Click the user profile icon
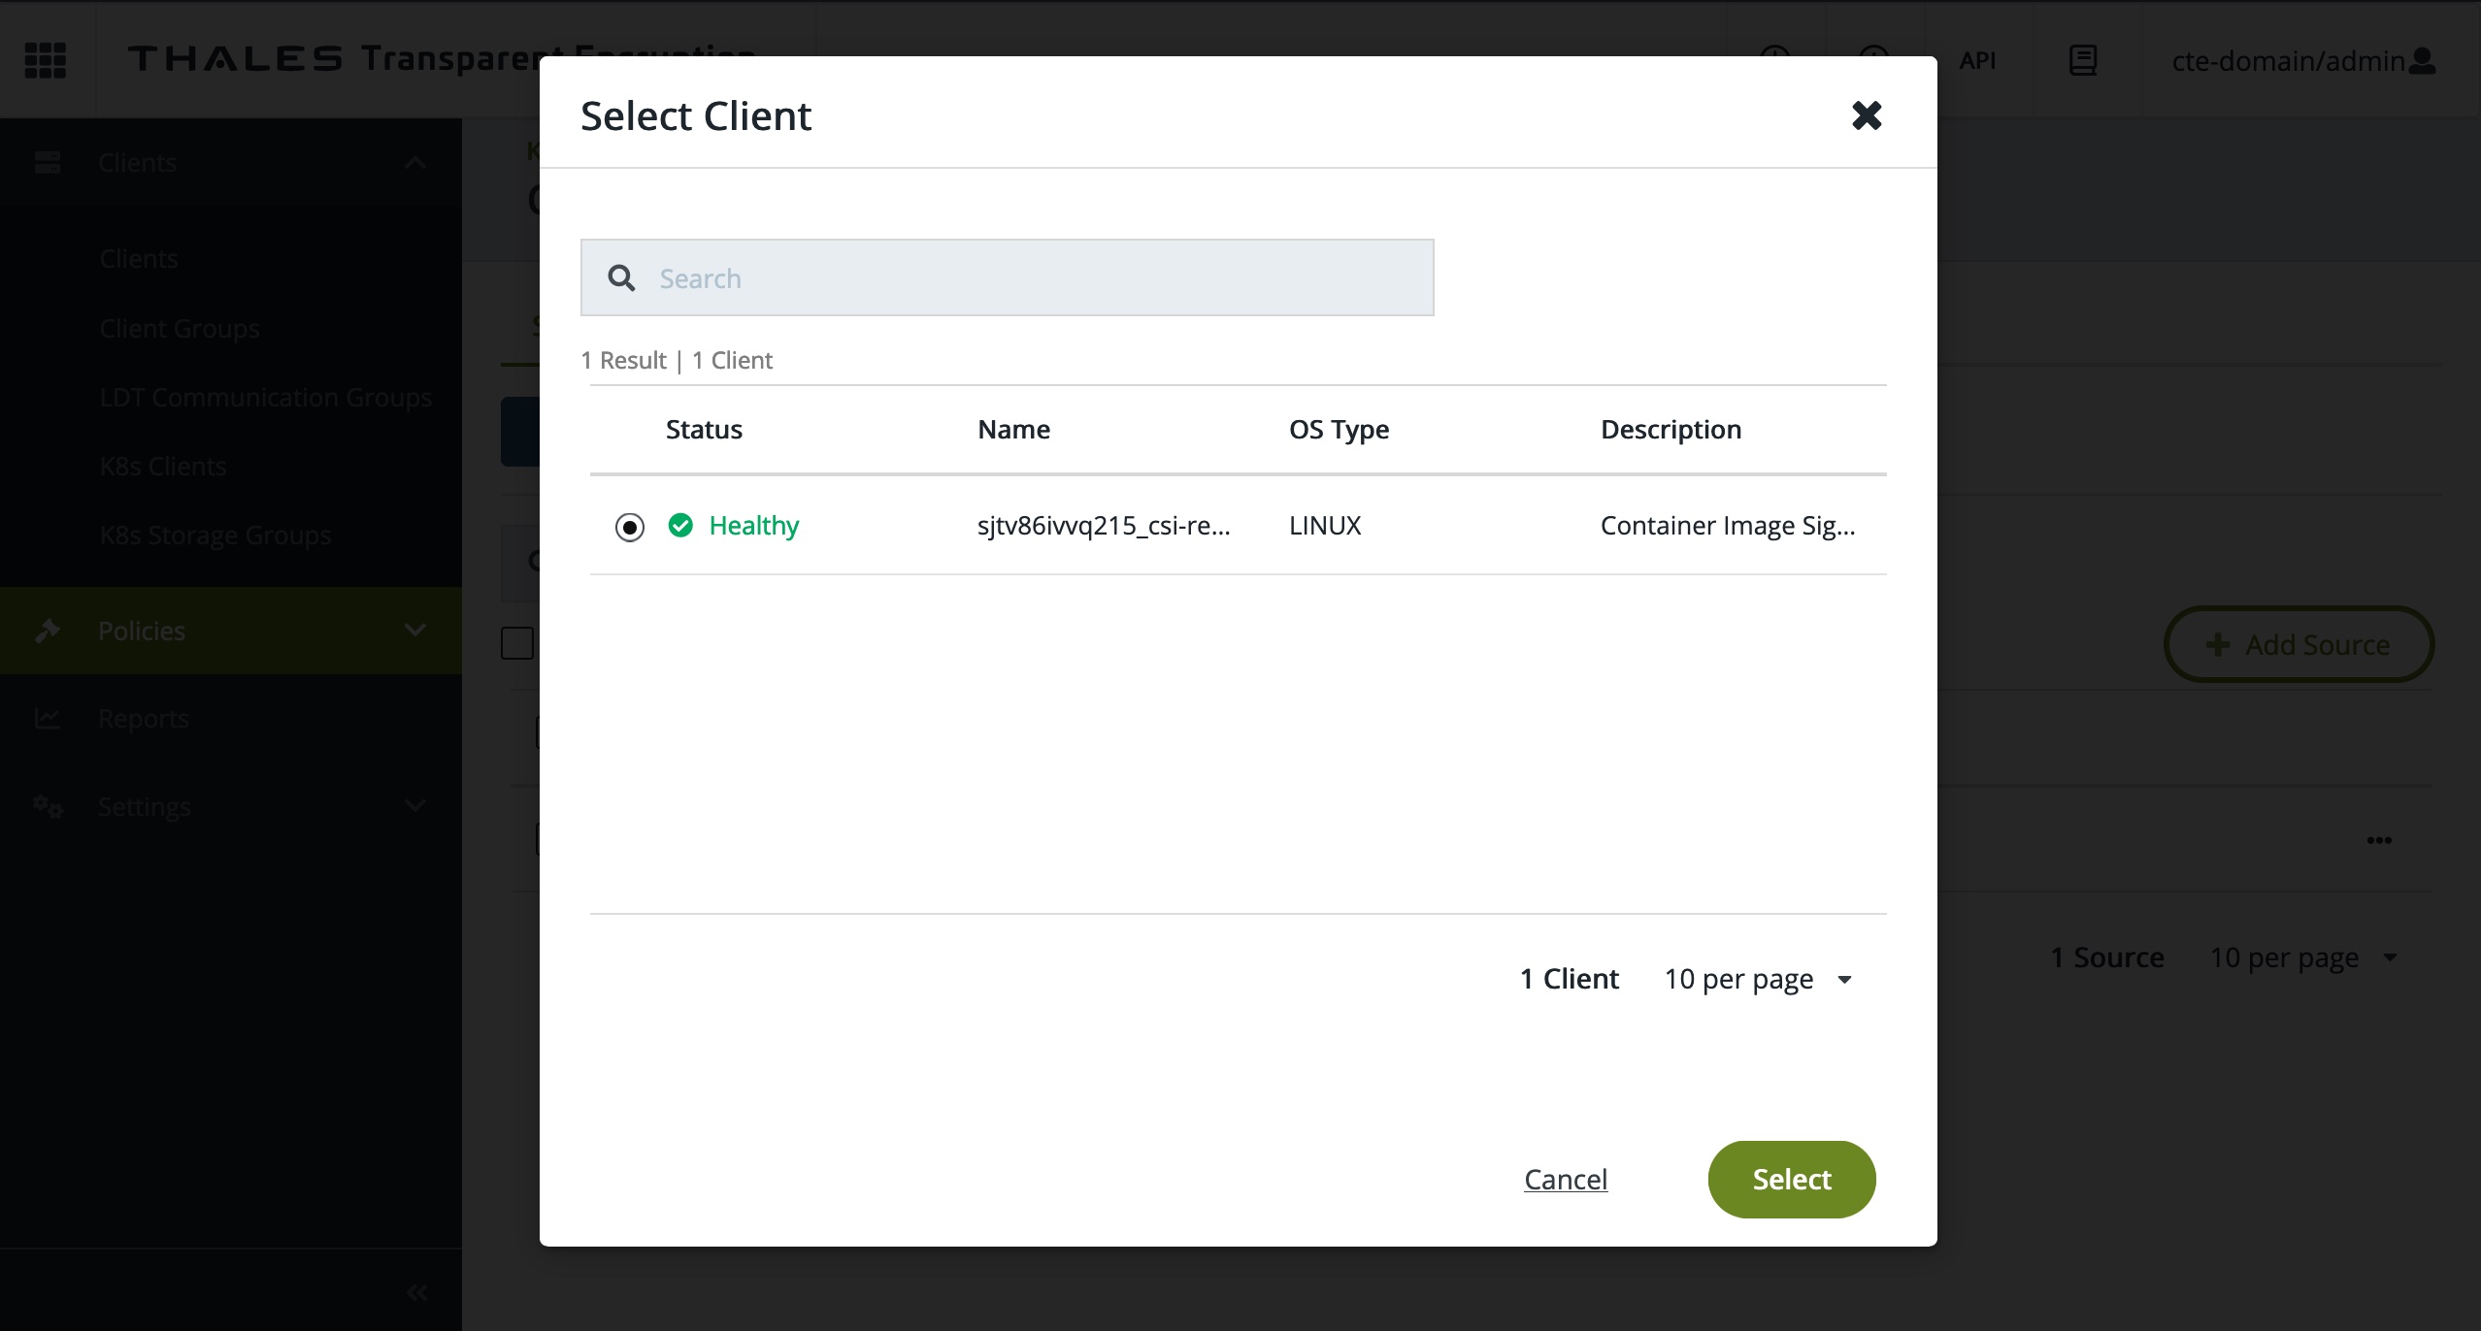2481x1331 pixels. 2423,60
